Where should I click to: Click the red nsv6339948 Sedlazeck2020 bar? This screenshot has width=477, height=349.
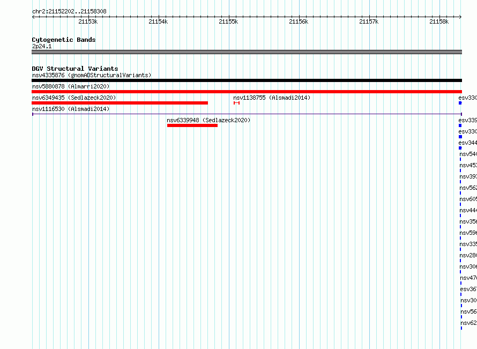click(192, 125)
